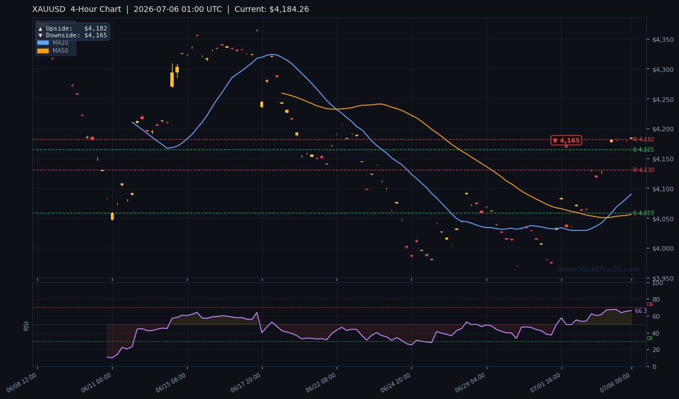Click the $4,000 price axis label
The image size is (679, 399).
pyautogui.click(x=663, y=248)
